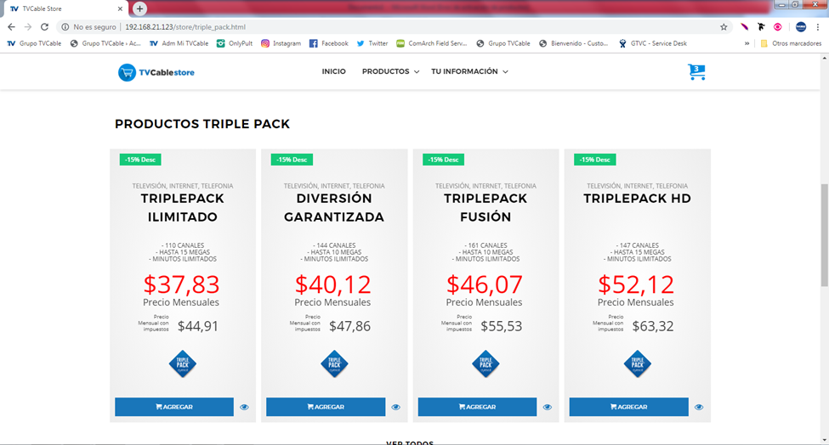The width and height of the screenshot is (829, 445).
Task: View details eye icon for Diversión Garantizada
Action: click(x=396, y=407)
